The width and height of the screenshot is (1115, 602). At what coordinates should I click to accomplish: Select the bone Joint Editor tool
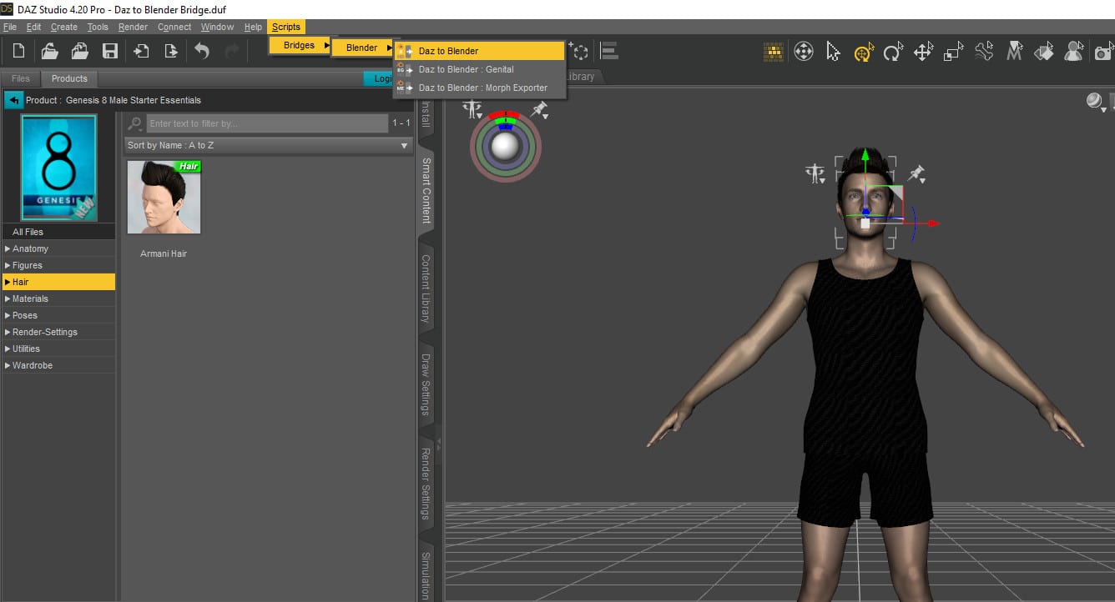coord(984,53)
